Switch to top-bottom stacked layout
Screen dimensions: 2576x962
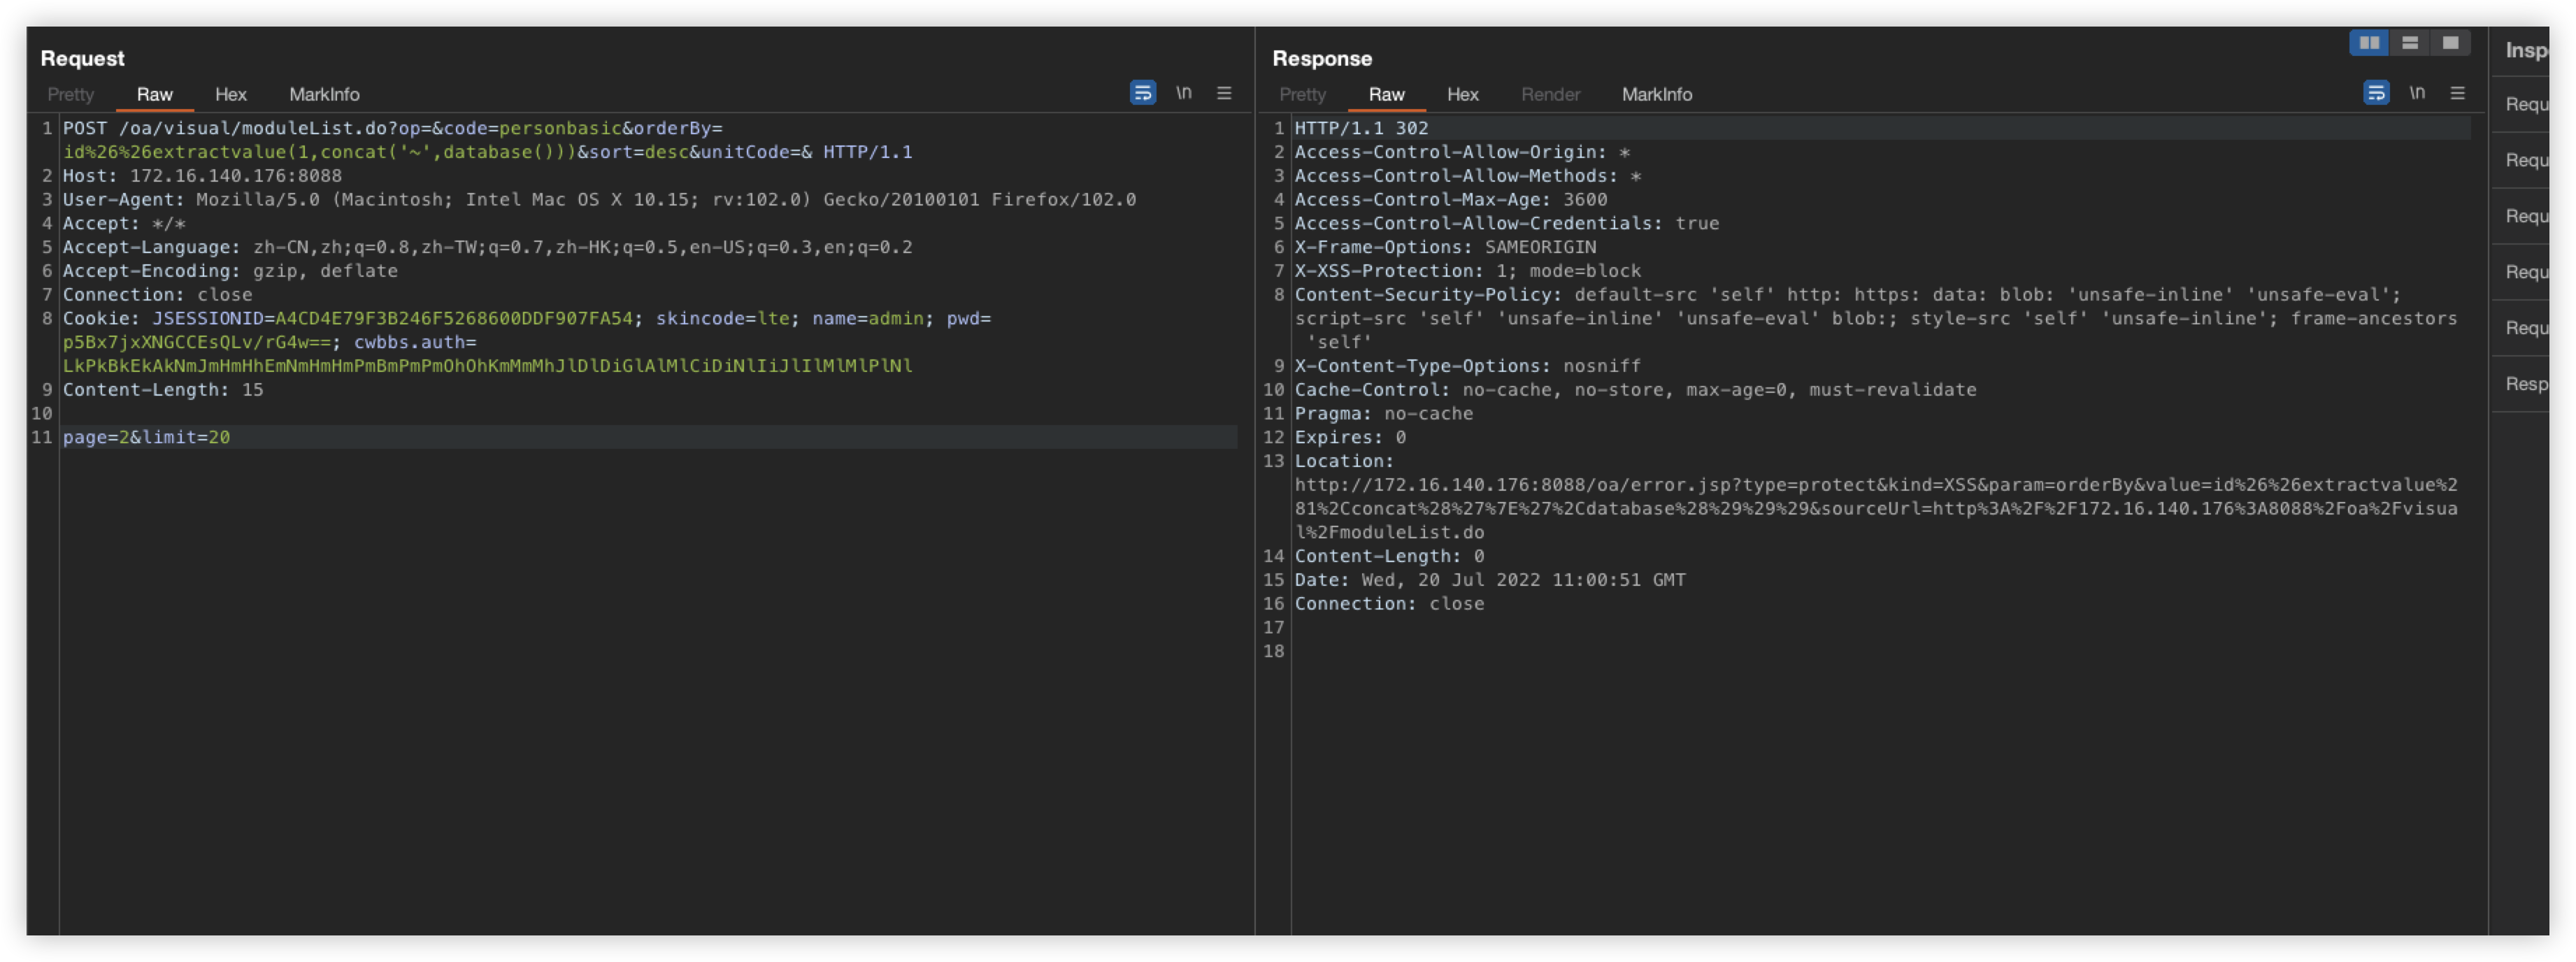2410,42
